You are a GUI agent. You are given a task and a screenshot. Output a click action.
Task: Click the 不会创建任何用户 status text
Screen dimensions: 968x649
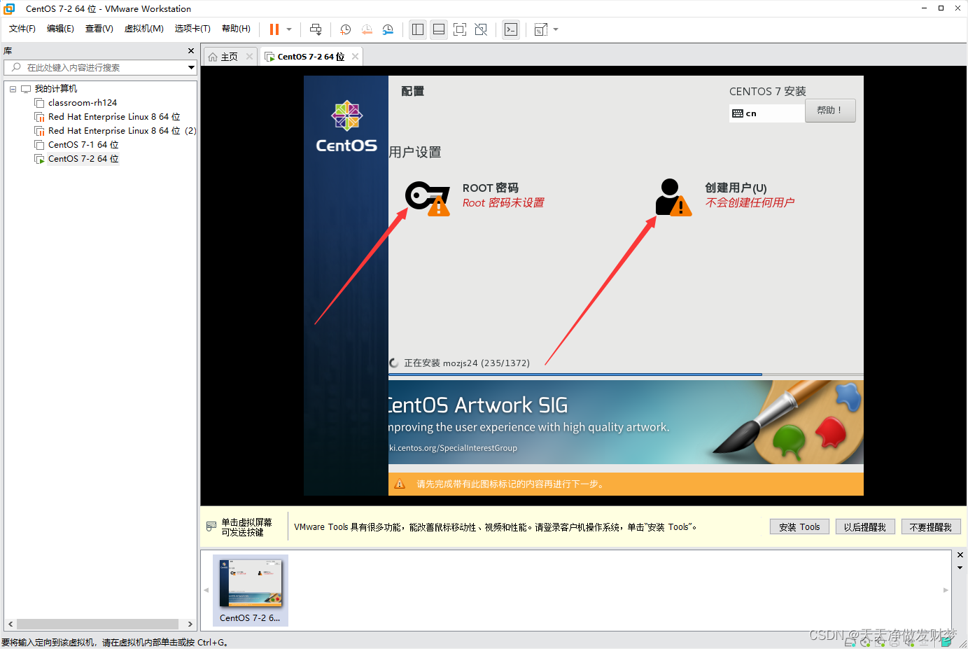click(750, 202)
